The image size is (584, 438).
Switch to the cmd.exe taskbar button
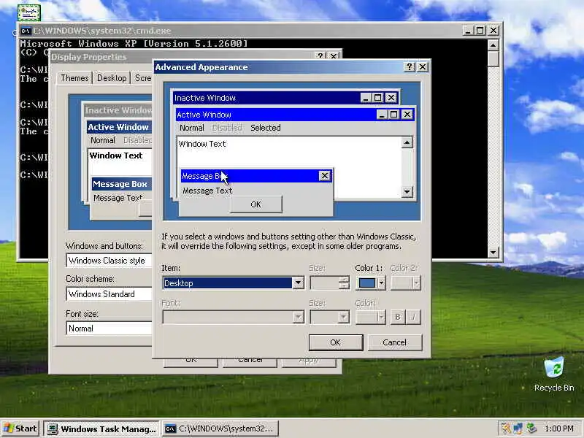pos(220,429)
